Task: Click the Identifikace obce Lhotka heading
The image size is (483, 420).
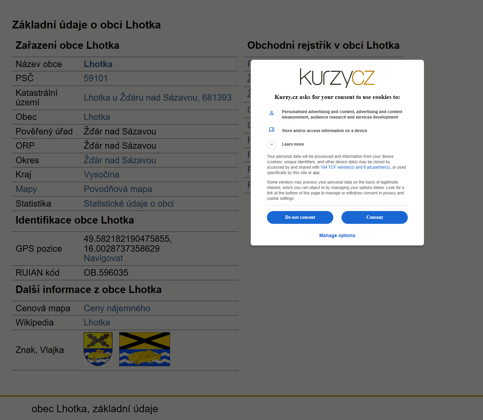Action: pos(75,220)
